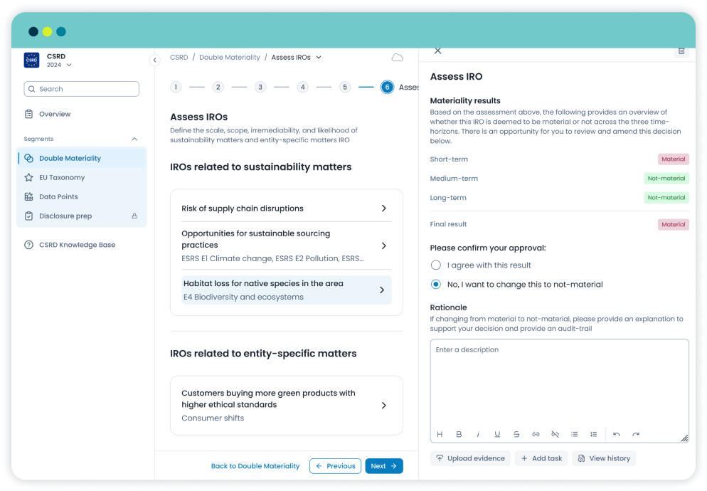The height and width of the screenshot is (491, 707).
Task: Click the heading format icon in Rationale editor
Action: point(440,434)
